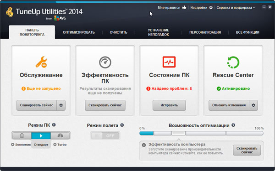Open the УСТРАНЕНИЕ НЕПОЛАДОК tab
The height and width of the screenshot is (171, 275).
159,32
